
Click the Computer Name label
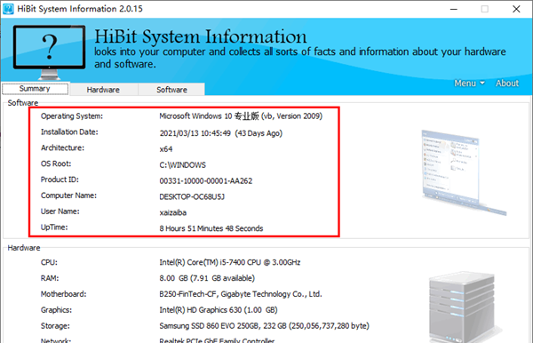[x=68, y=195]
